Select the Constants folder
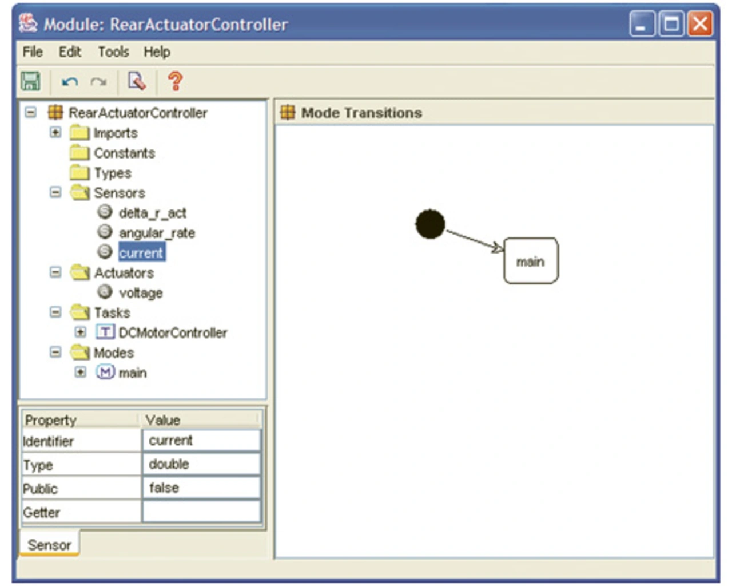732x586 pixels. tap(124, 153)
